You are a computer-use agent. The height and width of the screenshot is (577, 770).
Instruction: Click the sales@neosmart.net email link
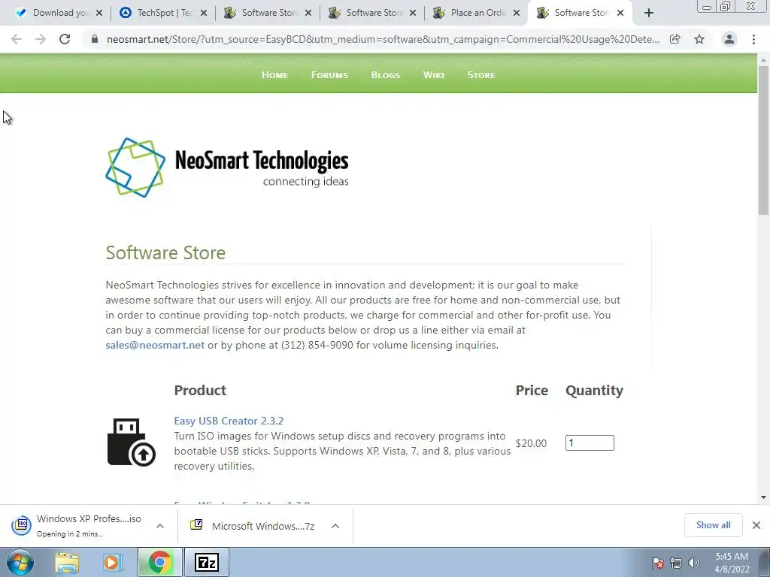(x=155, y=345)
